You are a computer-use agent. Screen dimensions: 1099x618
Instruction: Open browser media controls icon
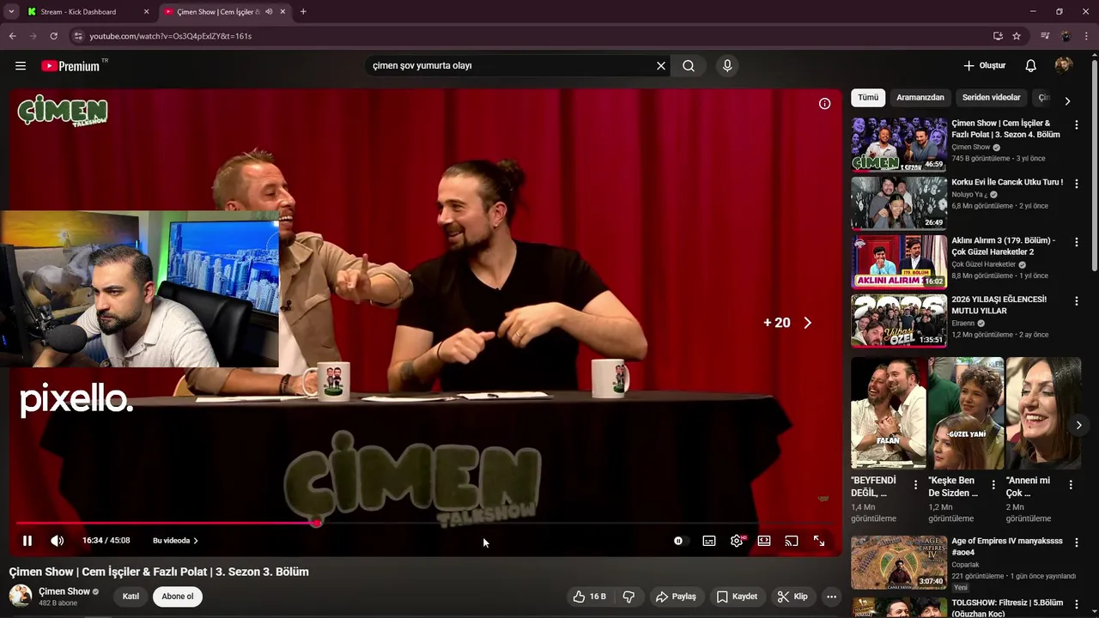click(1045, 36)
